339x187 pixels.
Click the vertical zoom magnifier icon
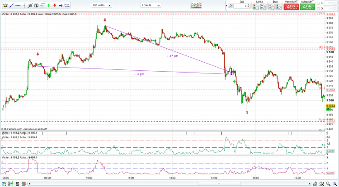(x=322, y=184)
